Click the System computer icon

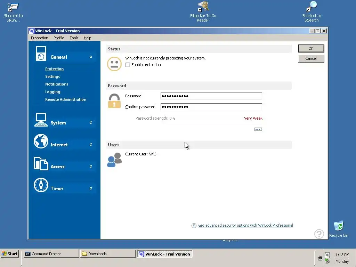(x=41, y=120)
